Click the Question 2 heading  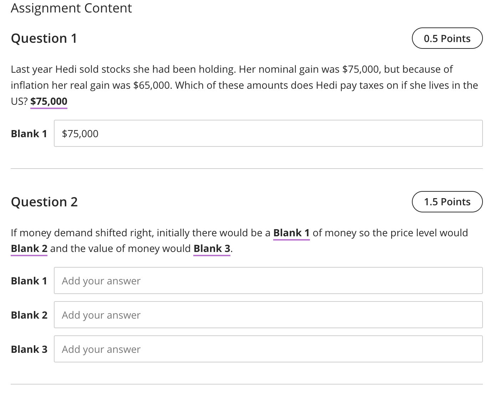(44, 202)
